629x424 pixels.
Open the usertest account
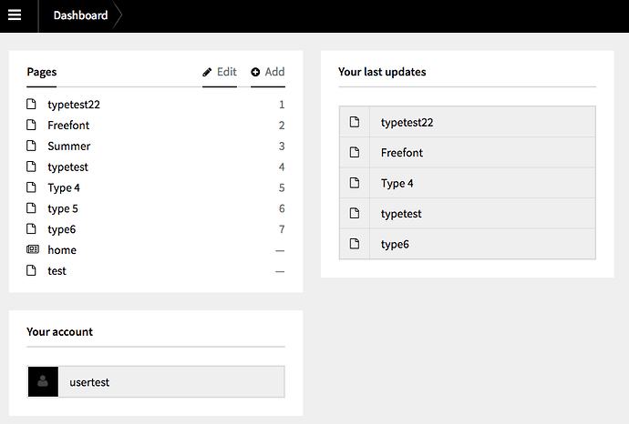pos(89,382)
